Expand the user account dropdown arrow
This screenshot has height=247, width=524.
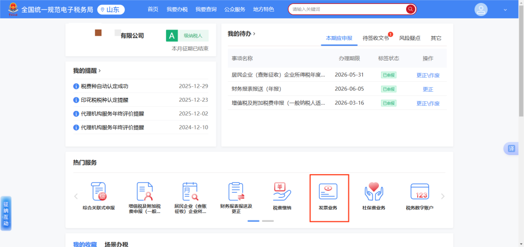click(505, 10)
